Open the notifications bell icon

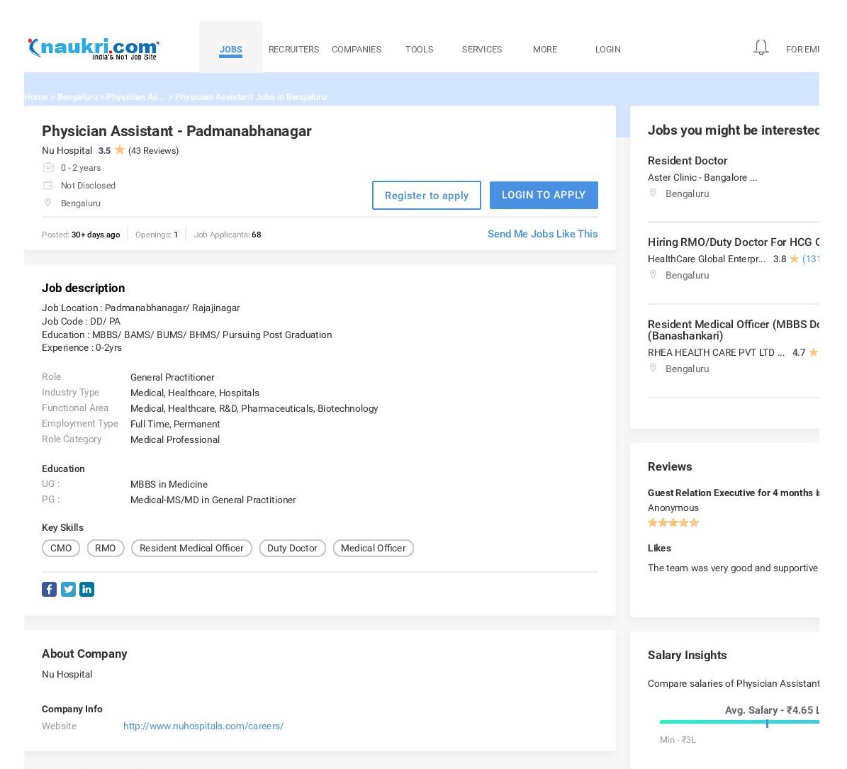(x=761, y=47)
